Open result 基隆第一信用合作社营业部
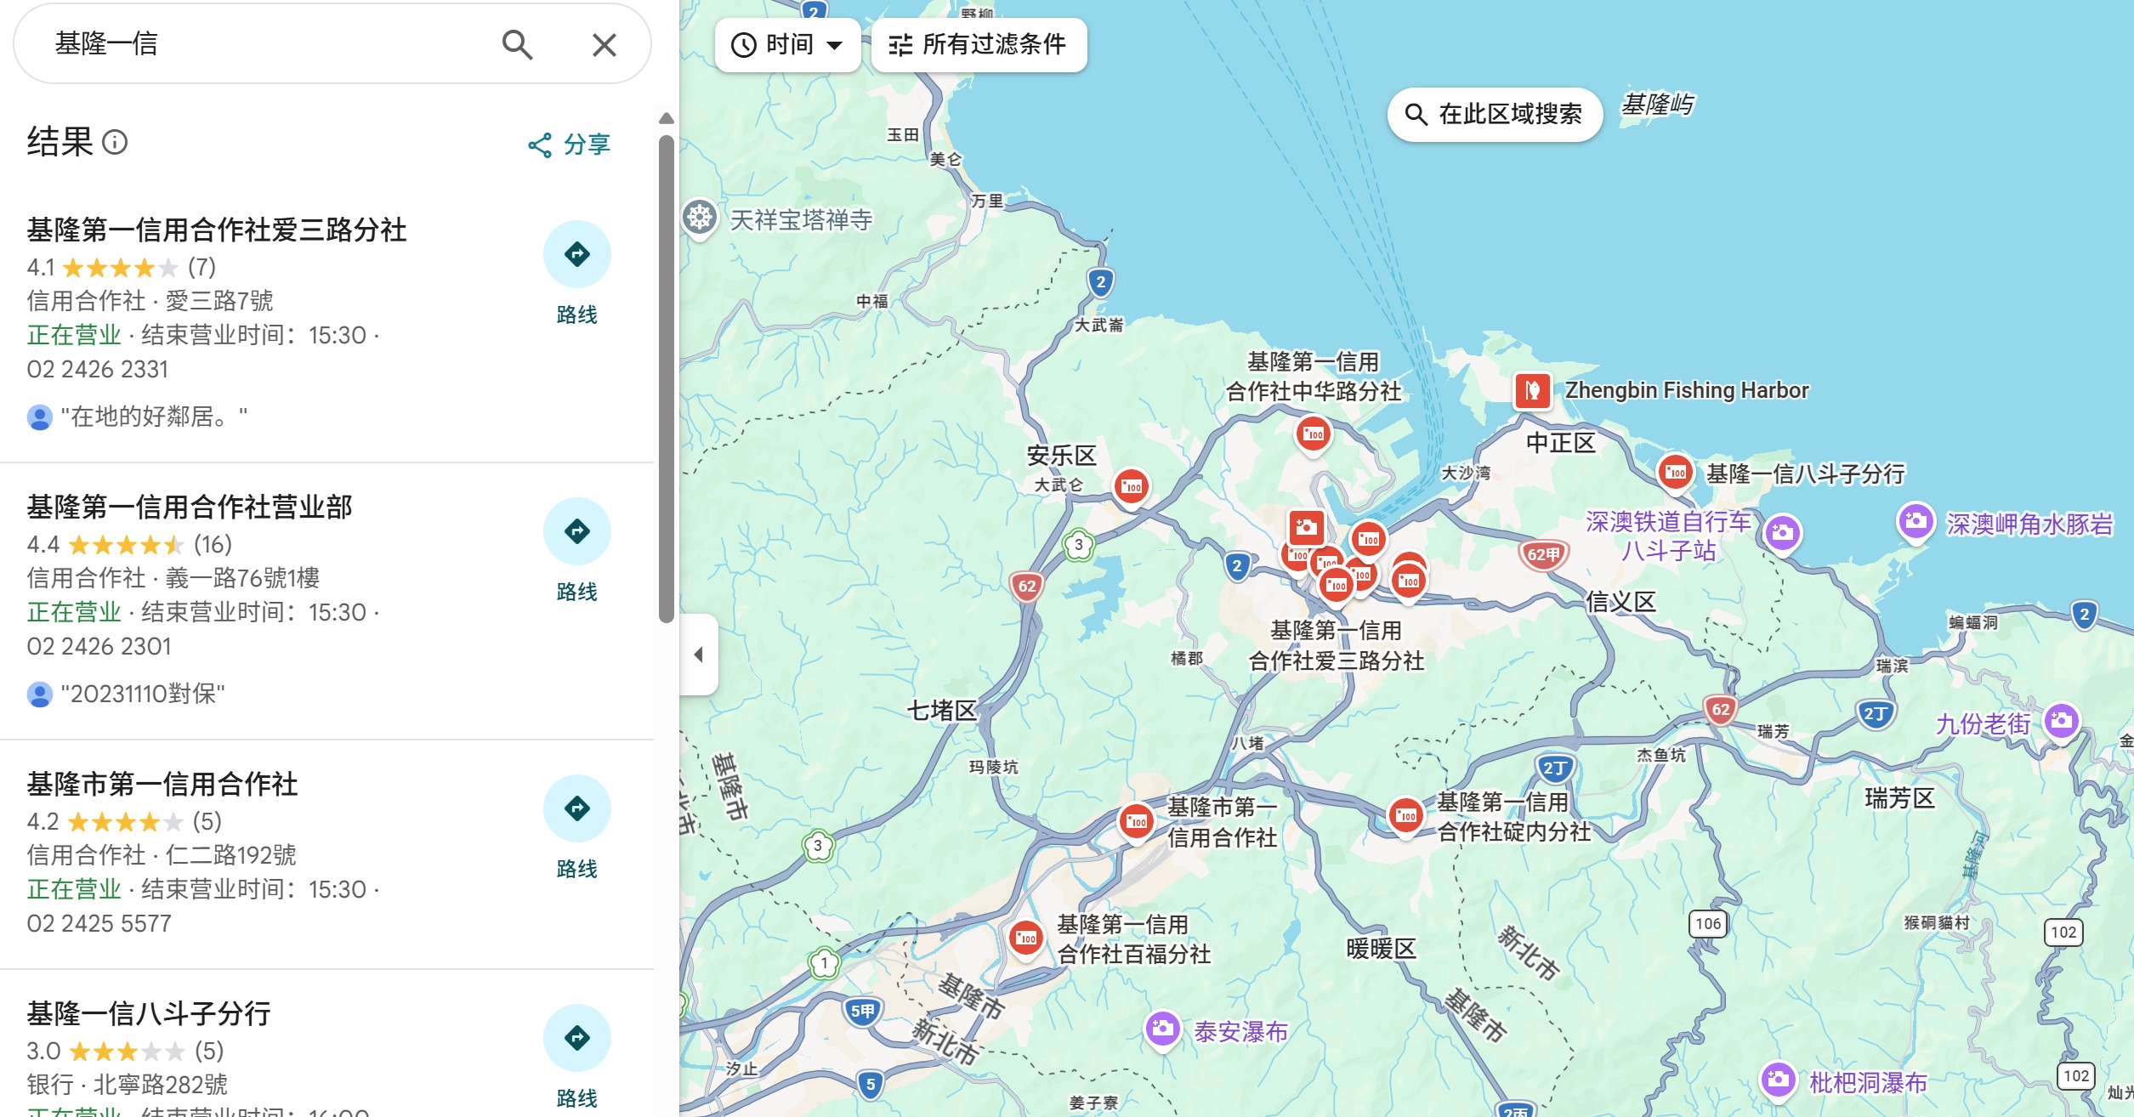Viewport: 2134px width, 1117px height. pos(189,507)
